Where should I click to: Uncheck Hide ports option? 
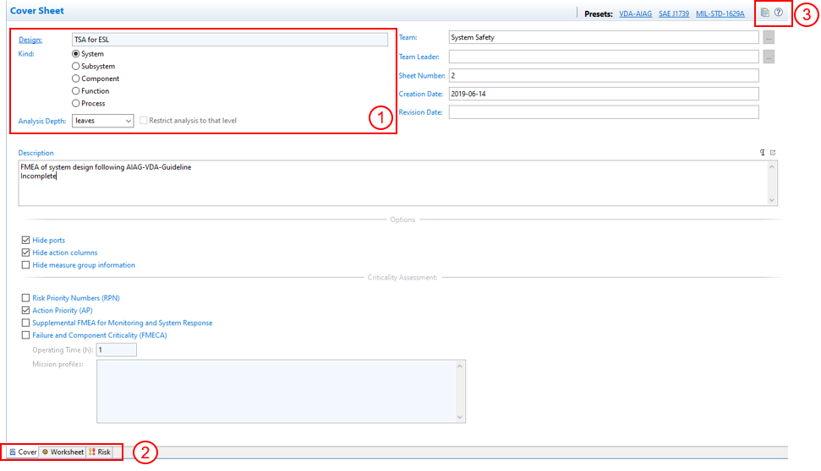(25, 241)
